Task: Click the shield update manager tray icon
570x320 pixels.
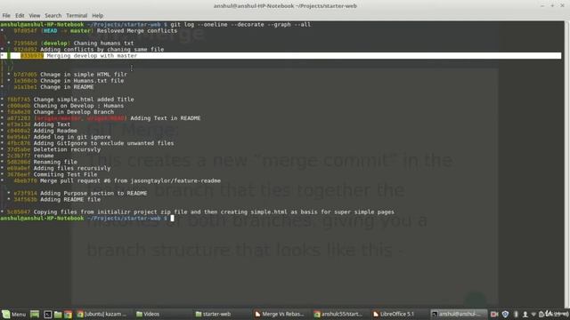Action: click(x=505, y=314)
